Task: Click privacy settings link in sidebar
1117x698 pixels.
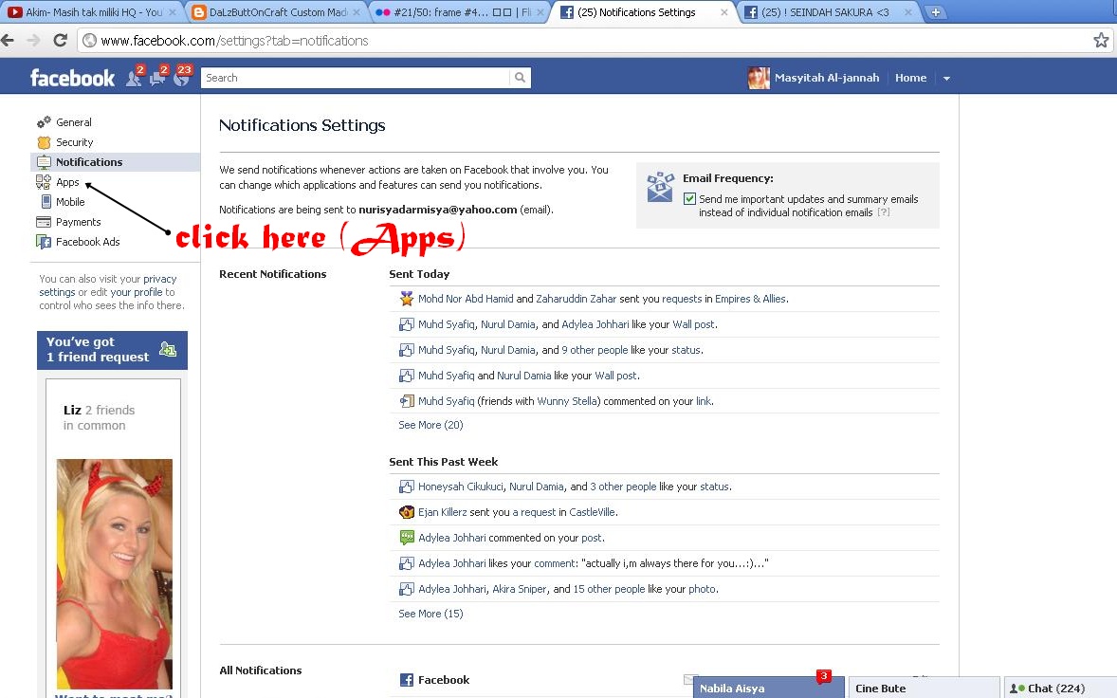Action: point(107,285)
